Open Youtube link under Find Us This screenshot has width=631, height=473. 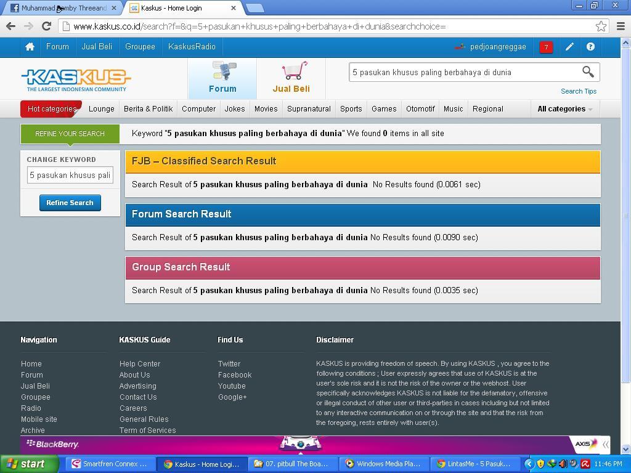232,386
